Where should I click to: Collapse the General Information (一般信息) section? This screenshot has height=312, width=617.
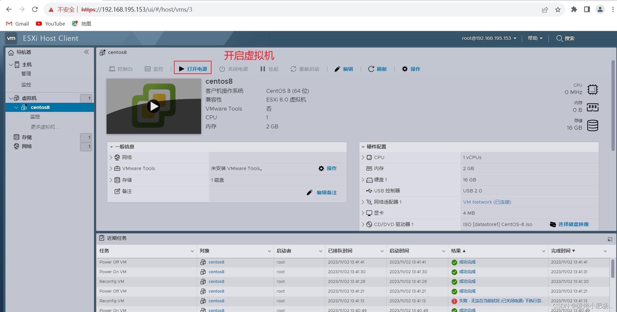[111, 147]
